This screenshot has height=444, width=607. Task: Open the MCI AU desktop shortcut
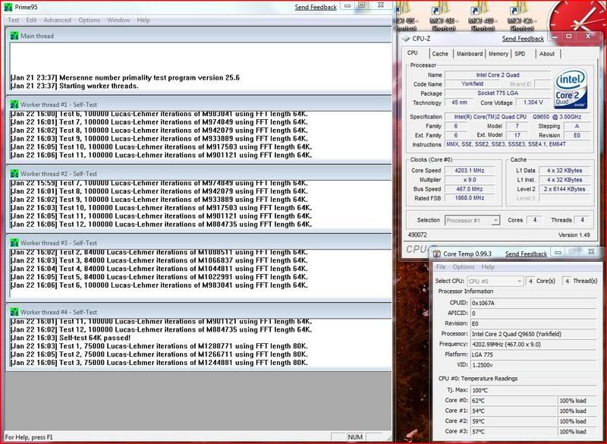click(x=483, y=16)
